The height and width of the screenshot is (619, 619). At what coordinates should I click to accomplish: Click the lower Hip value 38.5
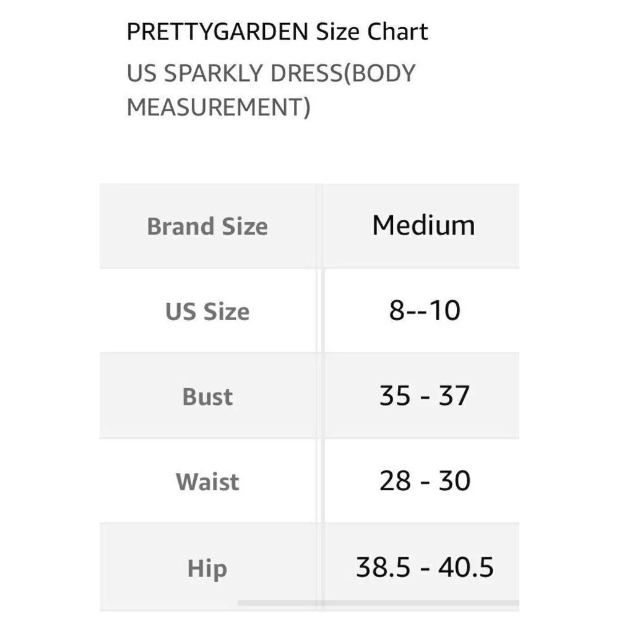(382, 567)
